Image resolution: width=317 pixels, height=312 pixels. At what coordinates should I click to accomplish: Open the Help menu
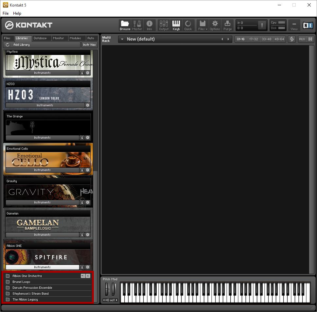pos(17,13)
